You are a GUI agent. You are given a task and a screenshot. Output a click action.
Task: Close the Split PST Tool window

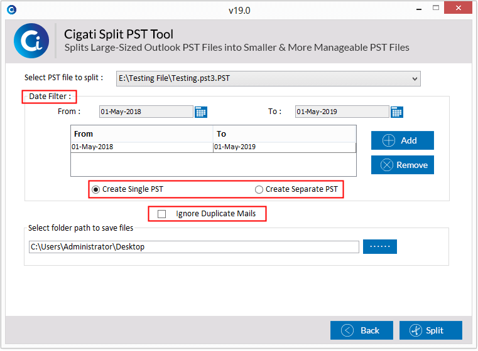click(458, 8)
